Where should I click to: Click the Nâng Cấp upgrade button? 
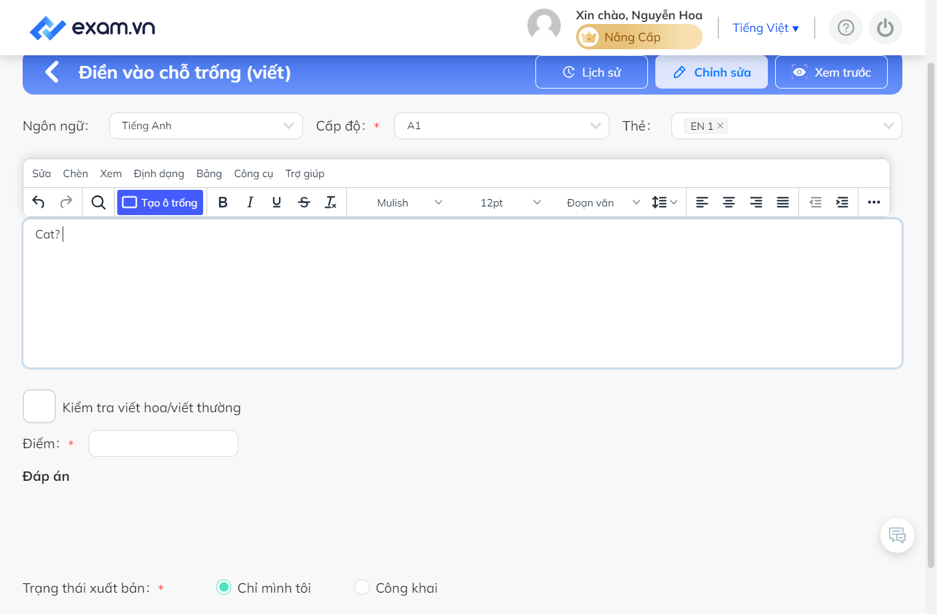(x=639, y=37)
